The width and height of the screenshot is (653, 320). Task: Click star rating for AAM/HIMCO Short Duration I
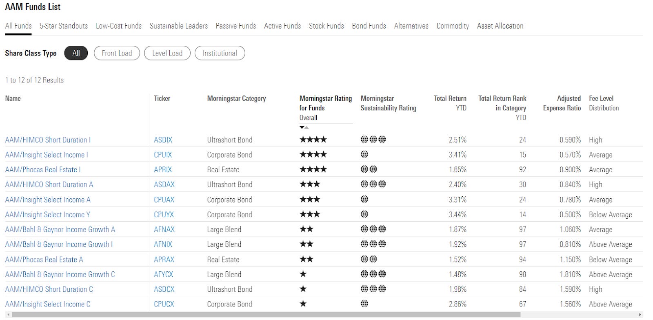click(x=313, y=140)
